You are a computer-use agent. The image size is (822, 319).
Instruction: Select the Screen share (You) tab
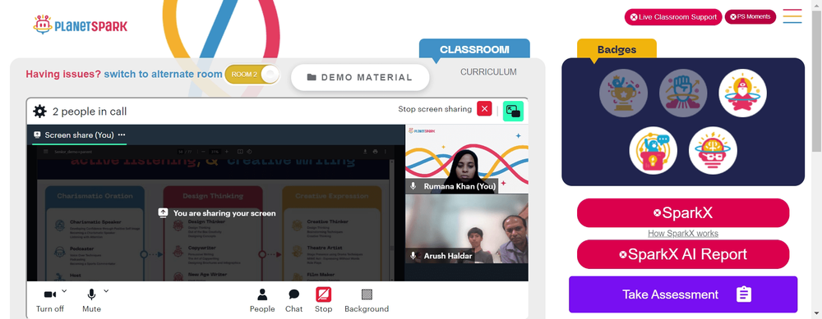tap(79, 135)
